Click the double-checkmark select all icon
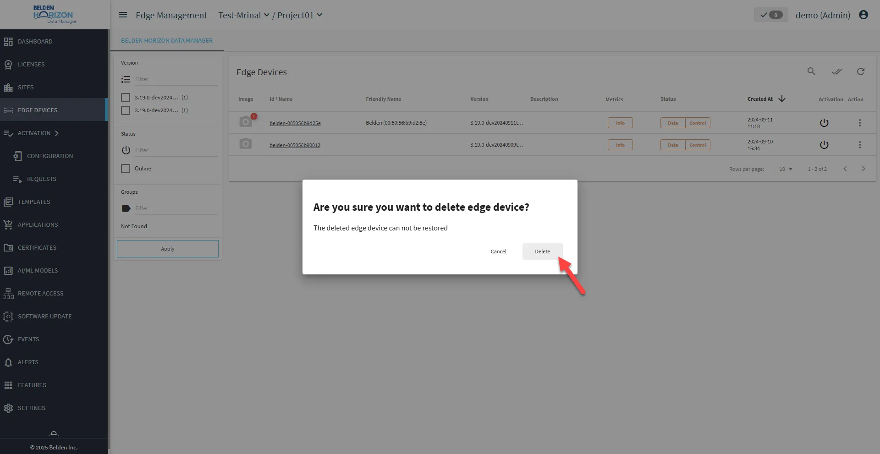This screenshot has width=880, height=454. tap(837, 71)
